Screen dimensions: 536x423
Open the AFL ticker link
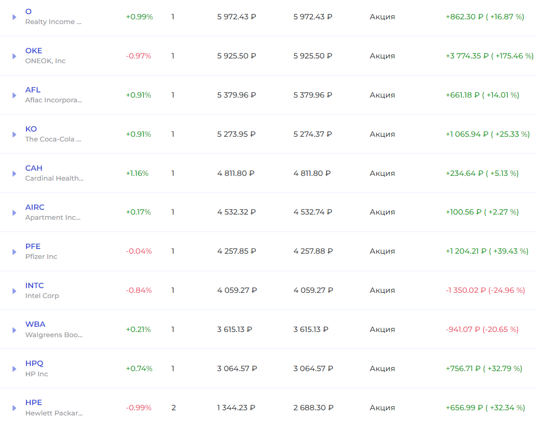tap(33, 90)
